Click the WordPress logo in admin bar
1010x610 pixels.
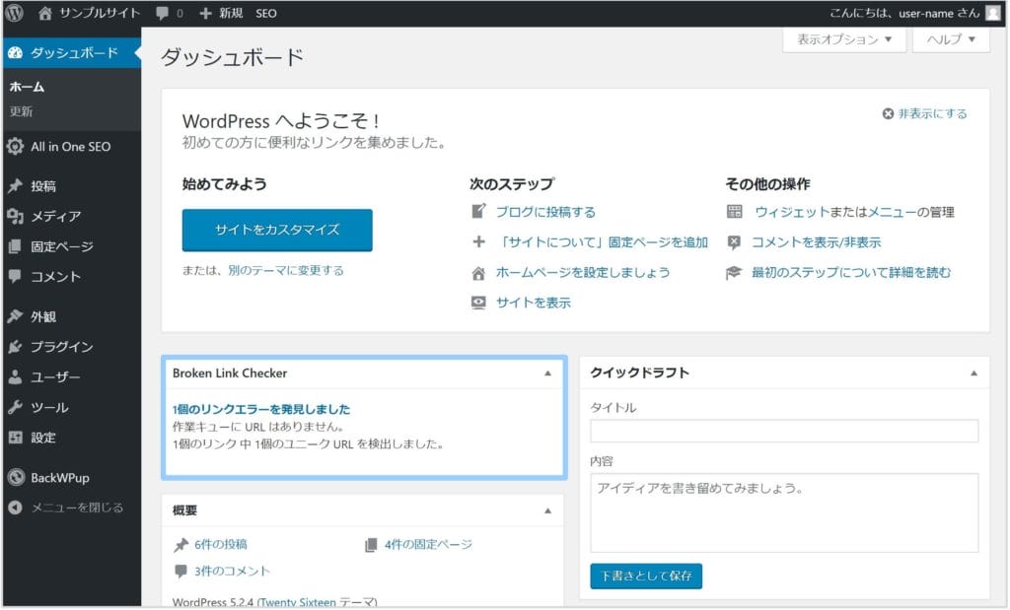click(x=16, y=14)
